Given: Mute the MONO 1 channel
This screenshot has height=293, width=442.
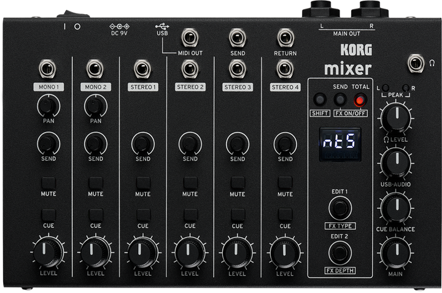Looking at the screenshot, I should 48,183.
